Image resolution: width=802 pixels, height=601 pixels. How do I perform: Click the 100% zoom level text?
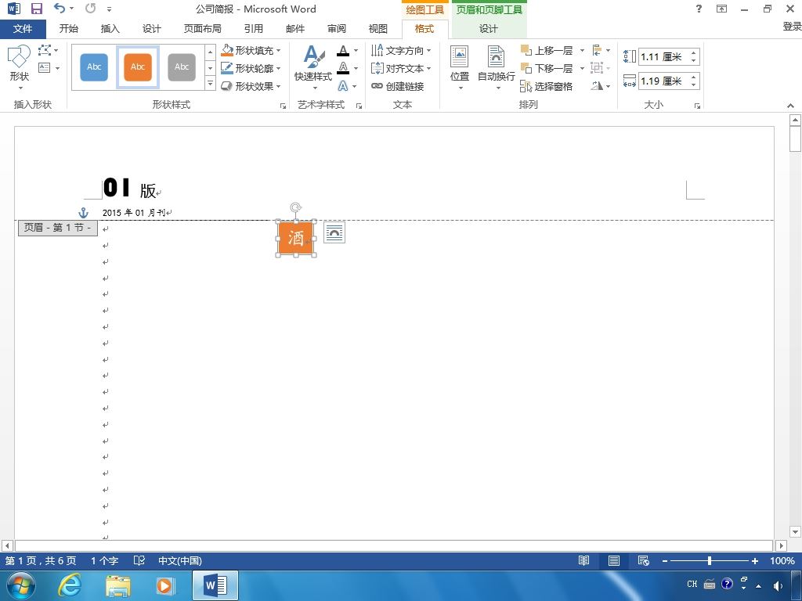[782, 560]
